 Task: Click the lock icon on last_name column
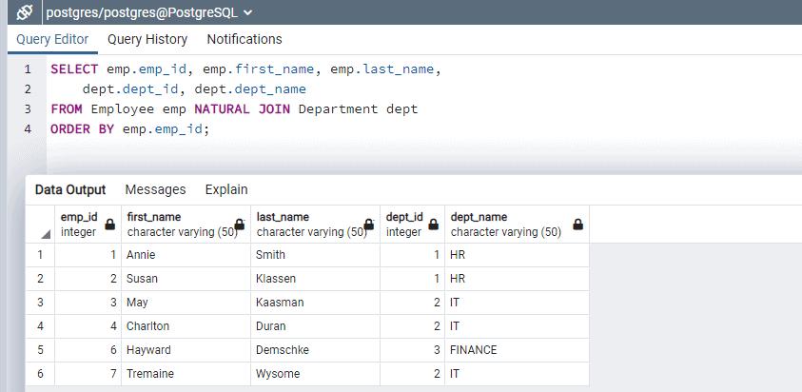(369, 225)
